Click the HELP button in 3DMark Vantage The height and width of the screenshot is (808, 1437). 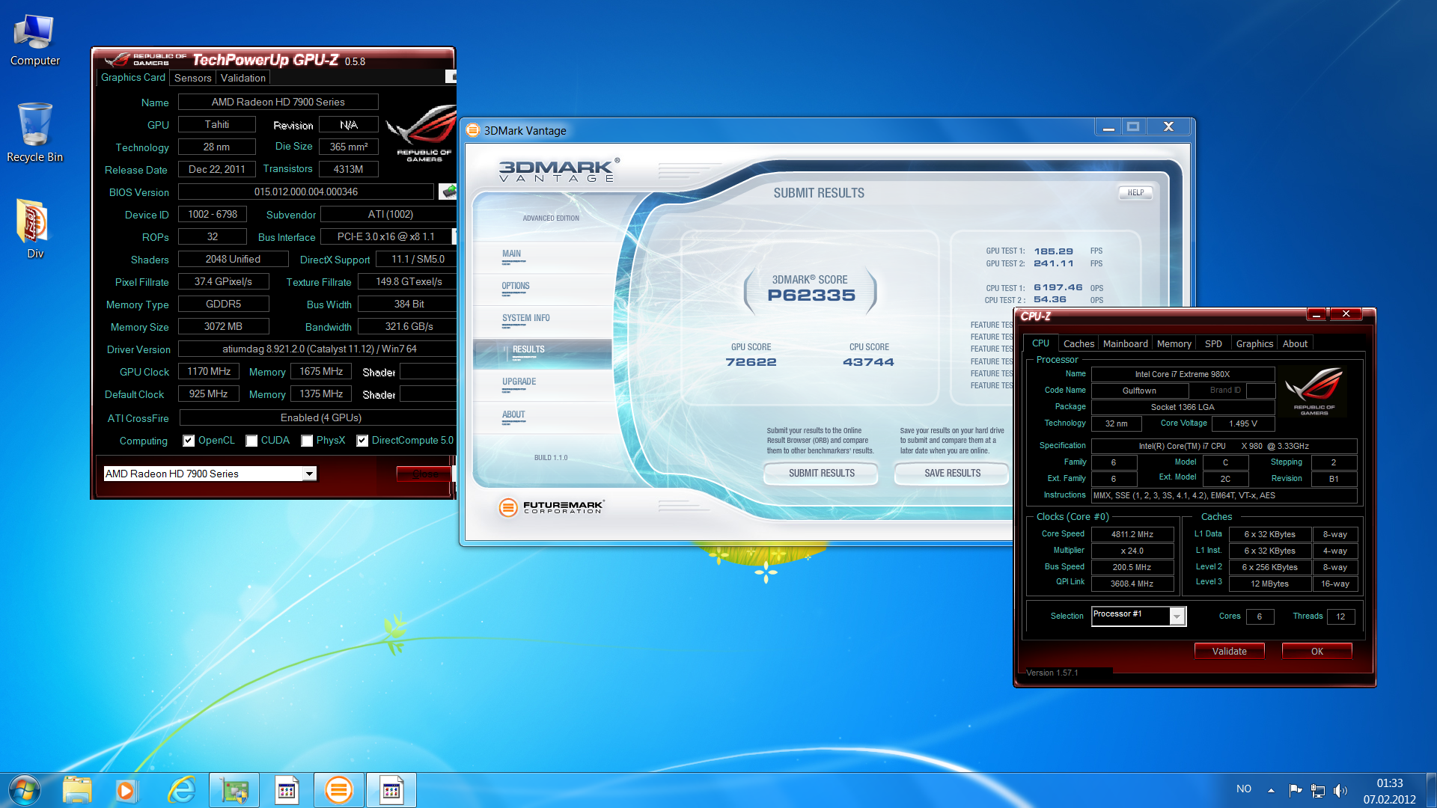[1135, 192]
